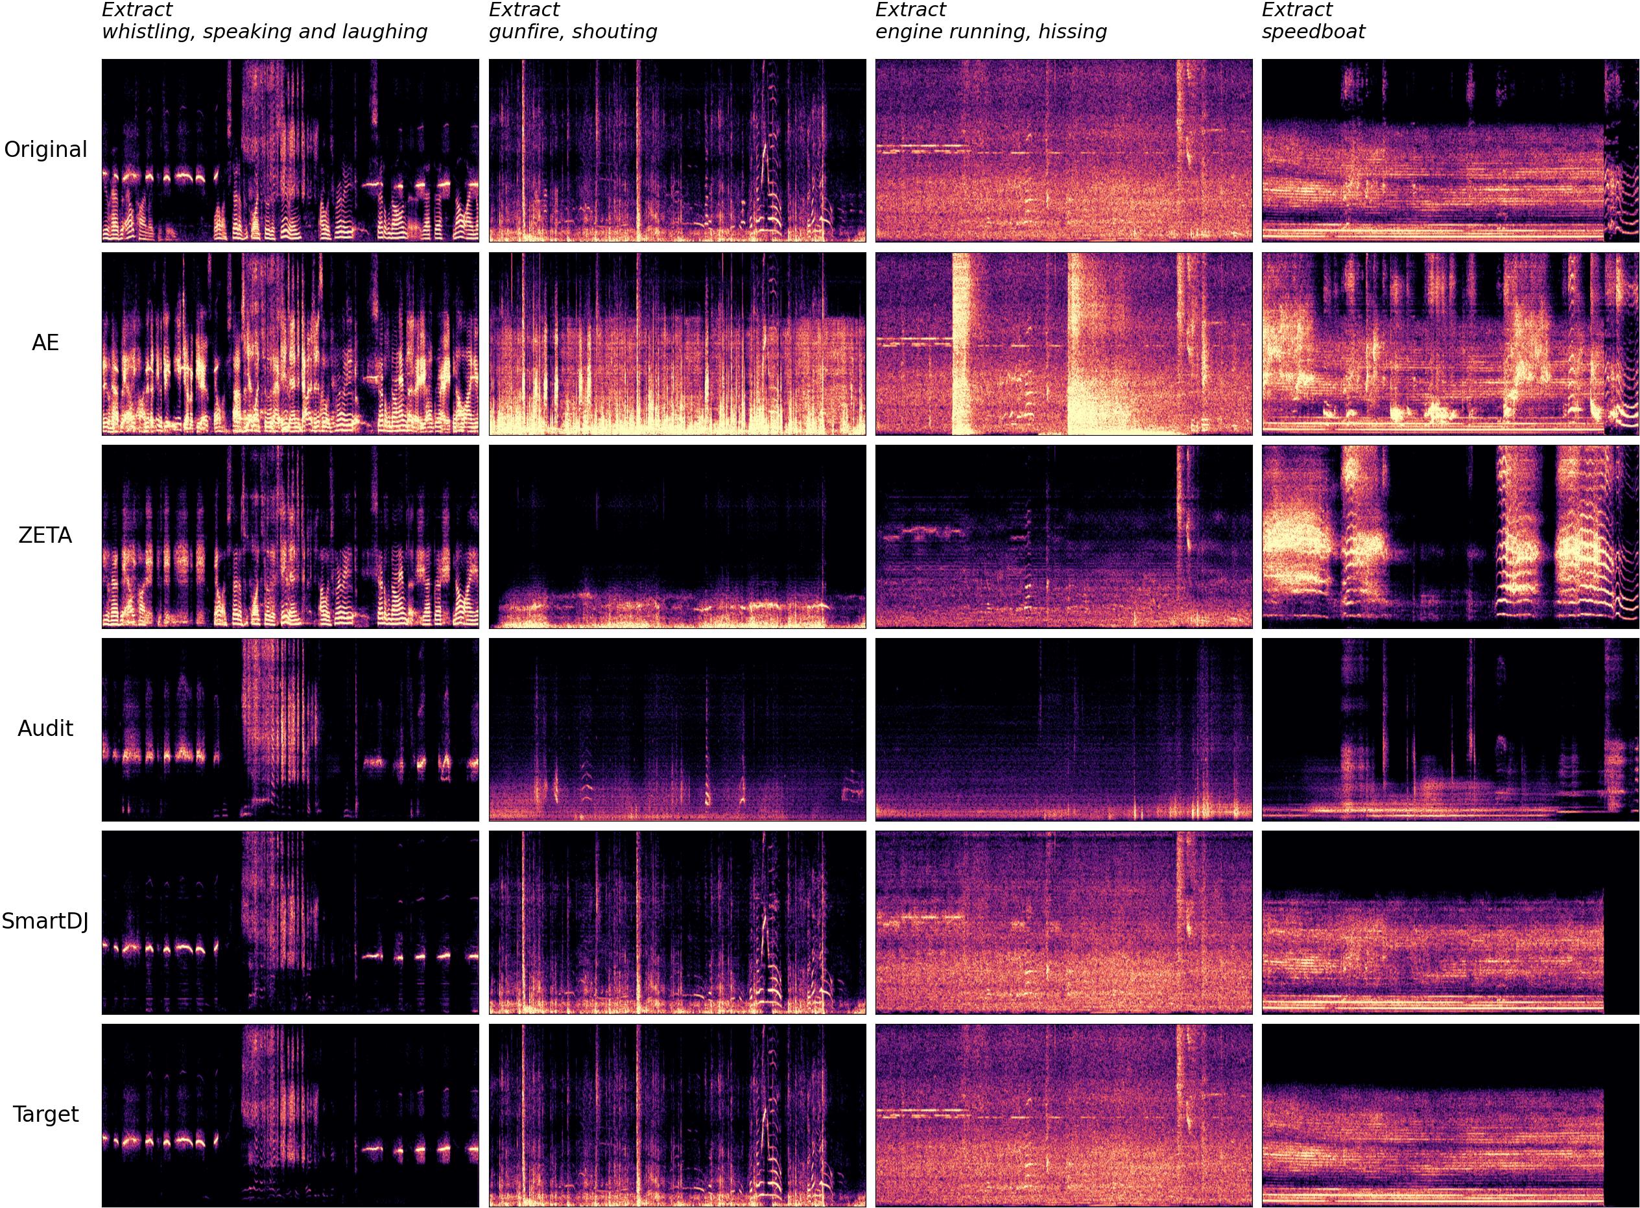The width and height of the screenshot is (1640, 1208).
Task: Click the AE row label
Action: 45,343
